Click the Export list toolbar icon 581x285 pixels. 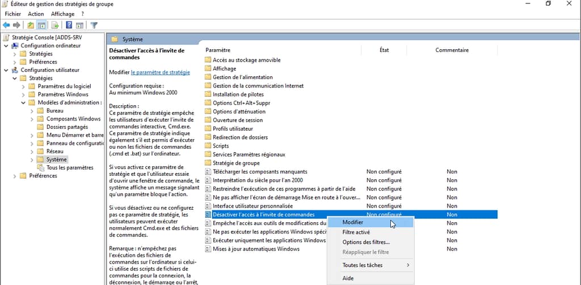tap(55, 25)
